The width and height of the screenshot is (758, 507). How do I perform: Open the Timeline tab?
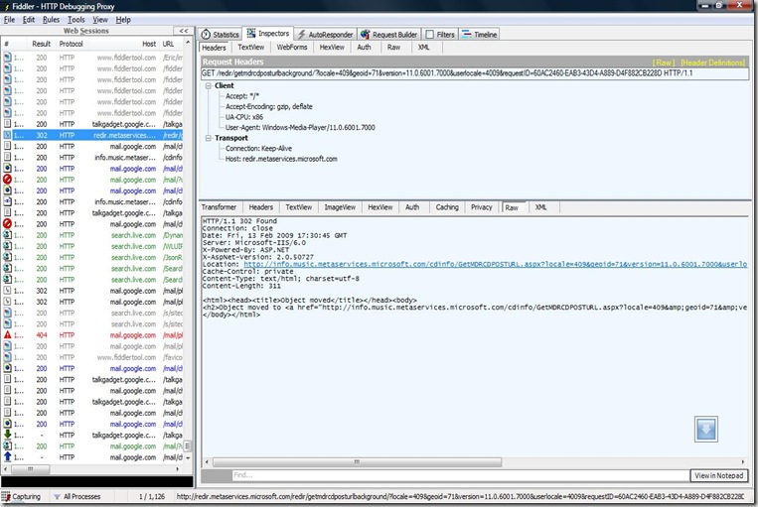pyautogui.click(x=479, y=35)
